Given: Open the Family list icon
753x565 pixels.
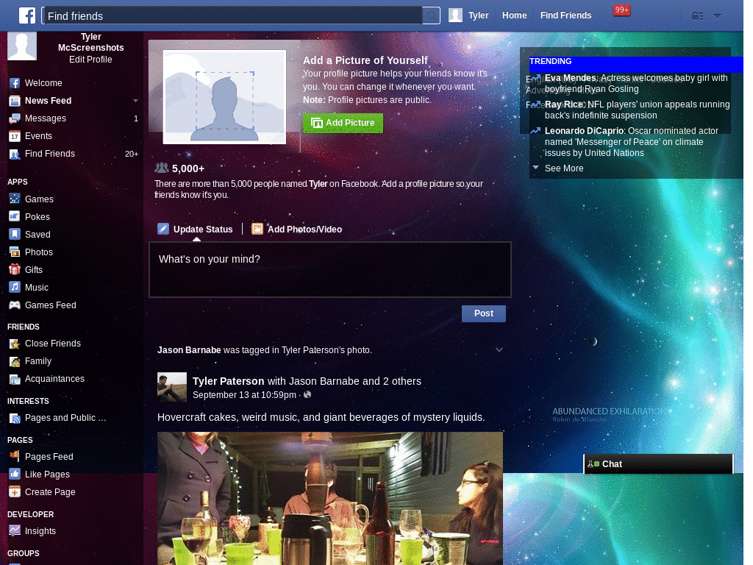Looking at the screenshot, I should tap(15, 362).
